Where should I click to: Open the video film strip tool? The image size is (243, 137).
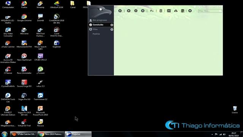point(169,11)
